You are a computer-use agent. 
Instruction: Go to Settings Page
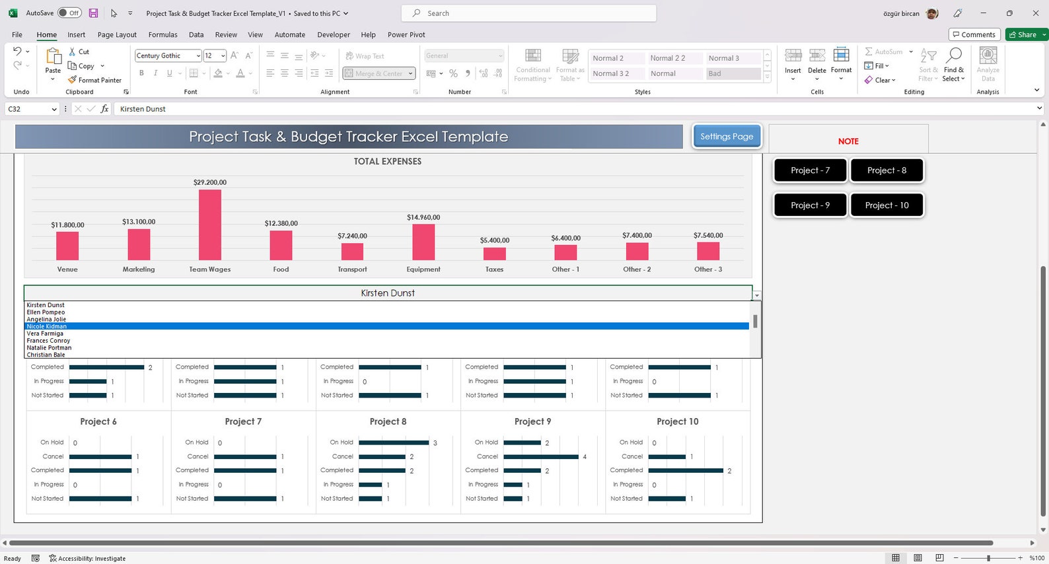727,136
